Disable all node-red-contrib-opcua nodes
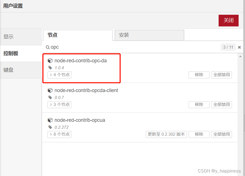Screen dimensions: 245x176 221,134
